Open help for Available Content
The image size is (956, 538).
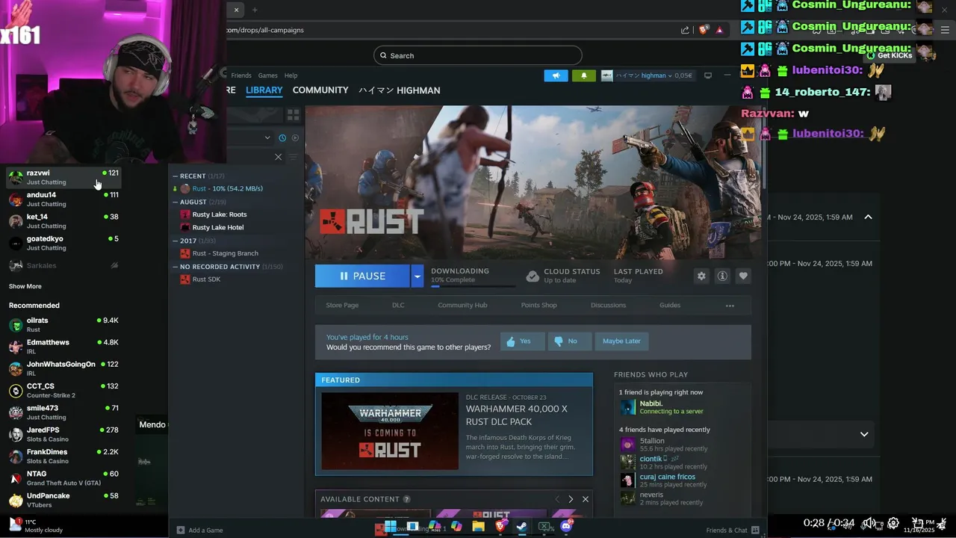pos(406,499)
